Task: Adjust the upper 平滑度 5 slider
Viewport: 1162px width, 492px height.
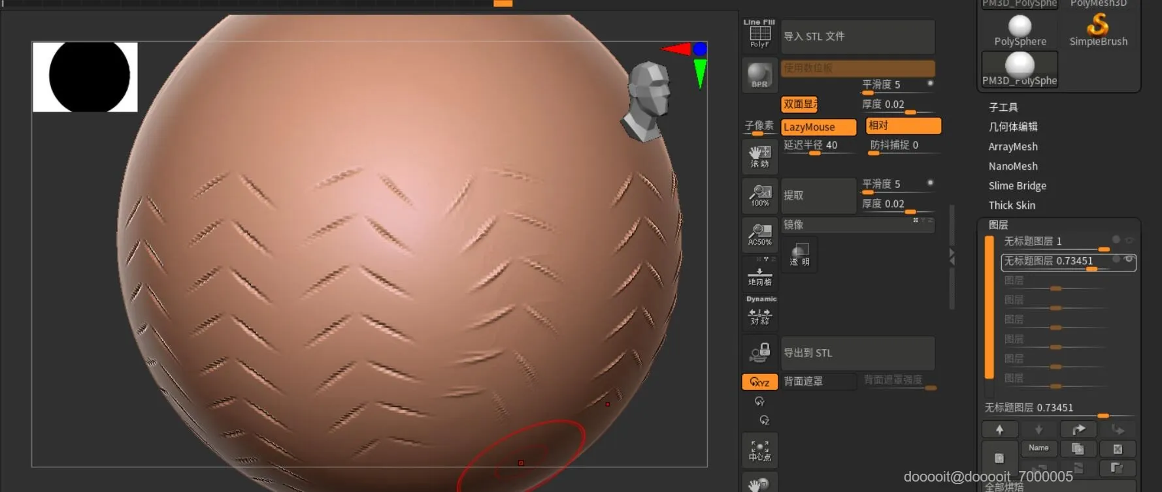Action: [897, 85]
